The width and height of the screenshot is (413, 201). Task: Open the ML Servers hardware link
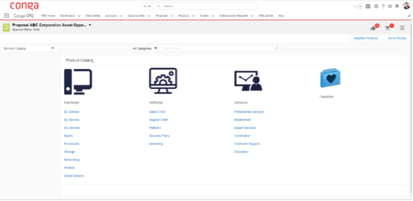72,128
